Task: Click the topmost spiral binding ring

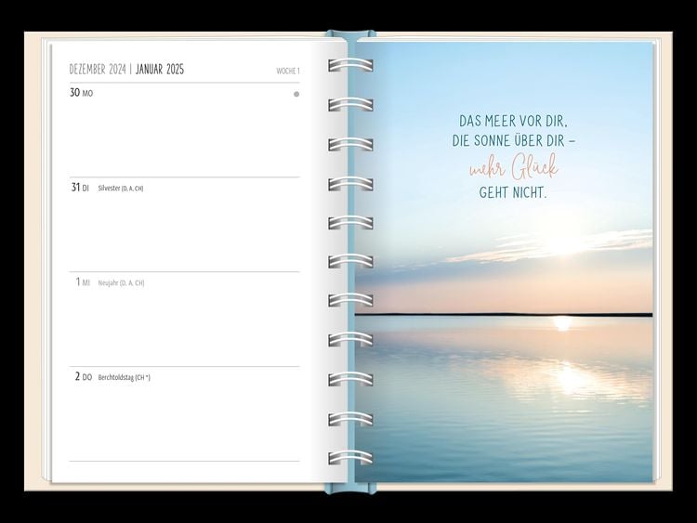Action: pyautogui.click(x=350, y=66)
